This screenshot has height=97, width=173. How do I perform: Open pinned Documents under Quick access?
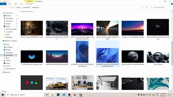coord(9,21)
